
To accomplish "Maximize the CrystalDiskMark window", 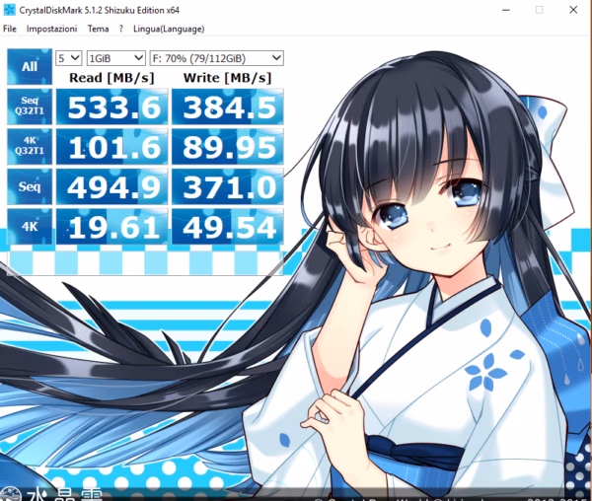I will tap(540, 10).
